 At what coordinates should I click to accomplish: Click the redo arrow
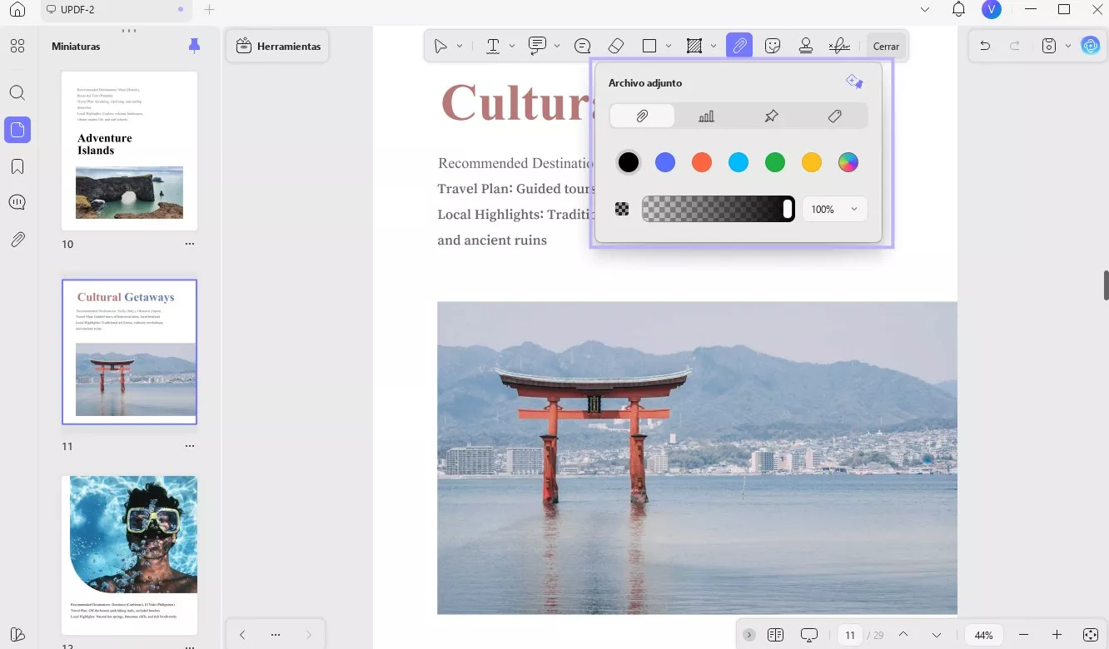point(1015,46)
